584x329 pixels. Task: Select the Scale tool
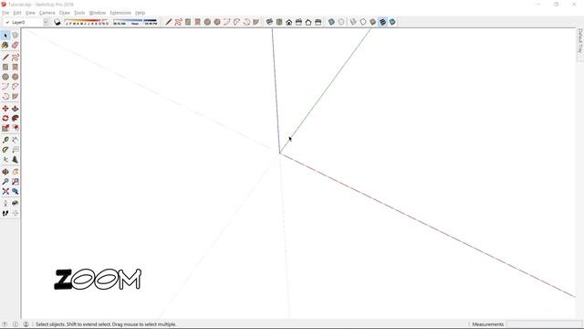(x=5, y=128)
